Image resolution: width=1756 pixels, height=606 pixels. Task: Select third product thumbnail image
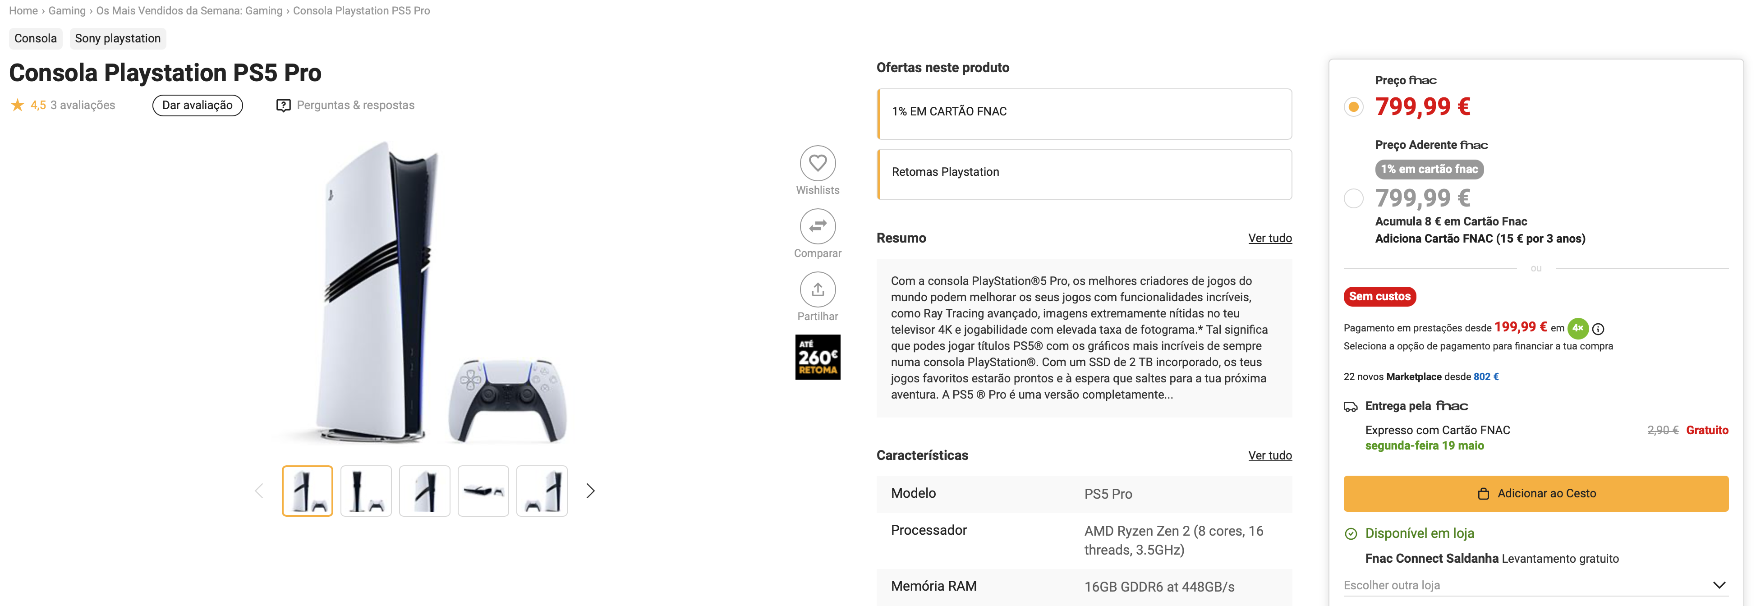pyautogui.click(x=425, y=491)
